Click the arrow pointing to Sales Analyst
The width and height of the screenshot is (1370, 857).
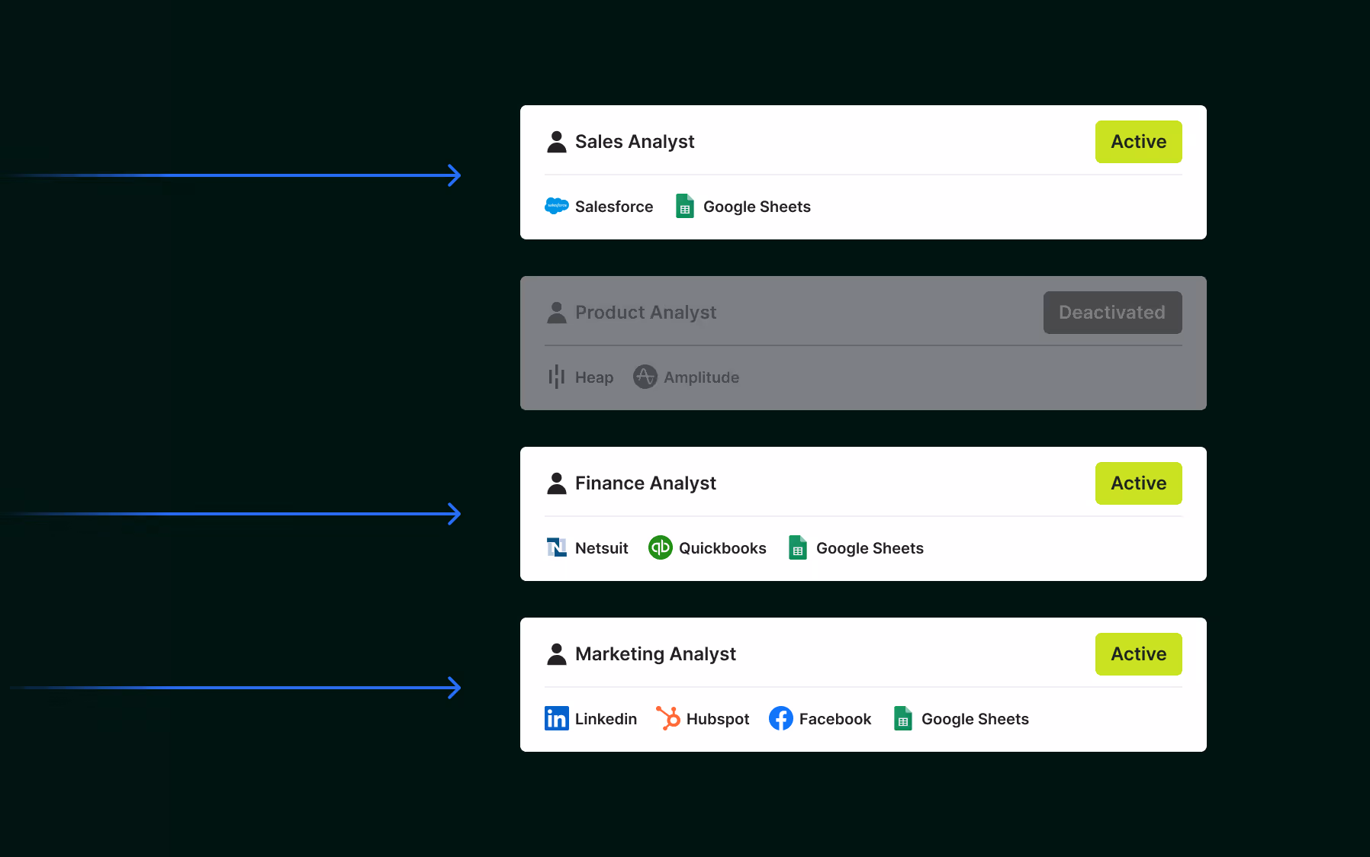point(453,175)
